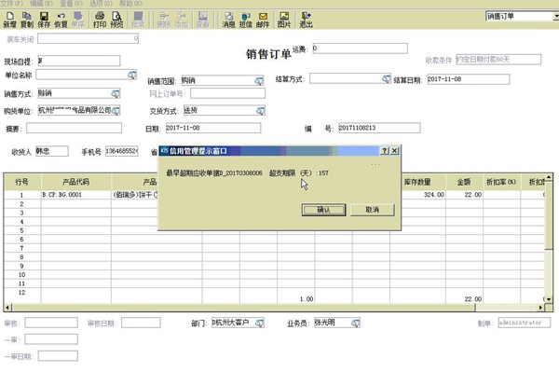Select row 1 product code cell
The width and height of the screenshot is (559, 372).
click(x=76, y=195)
